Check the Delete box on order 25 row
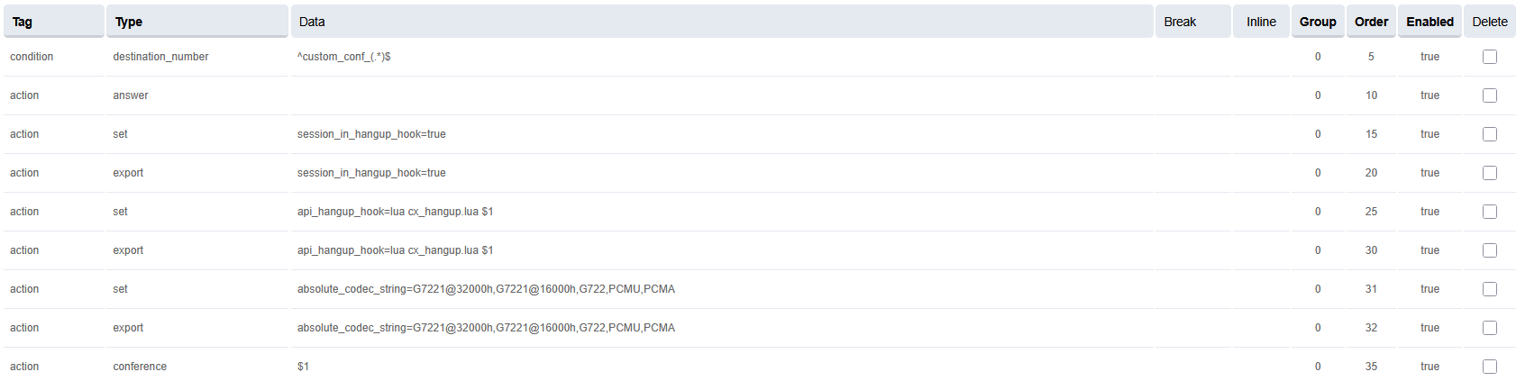 point(1489,212)
